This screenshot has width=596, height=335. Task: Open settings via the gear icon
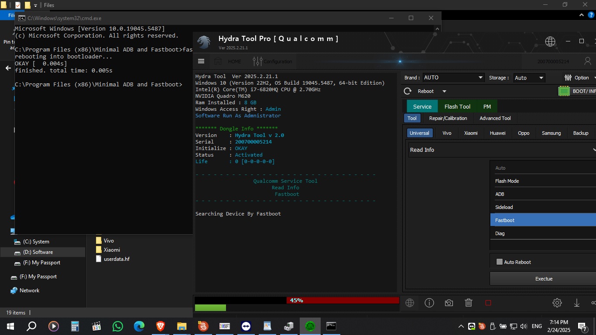click(x=557, y=303)
